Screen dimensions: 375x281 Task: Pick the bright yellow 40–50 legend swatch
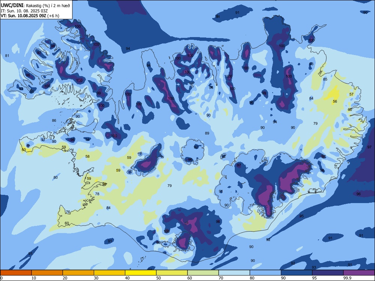(141, 273)
